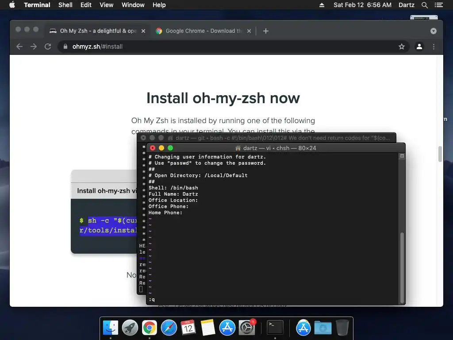The height and width of the screenshot is (340, 453).
Task: Open Notes from the Dock
Action: 208,328
